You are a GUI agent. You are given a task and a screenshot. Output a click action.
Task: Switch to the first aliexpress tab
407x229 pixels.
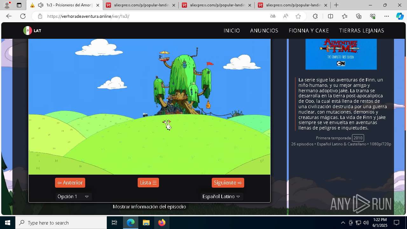[x=141, y=5]
